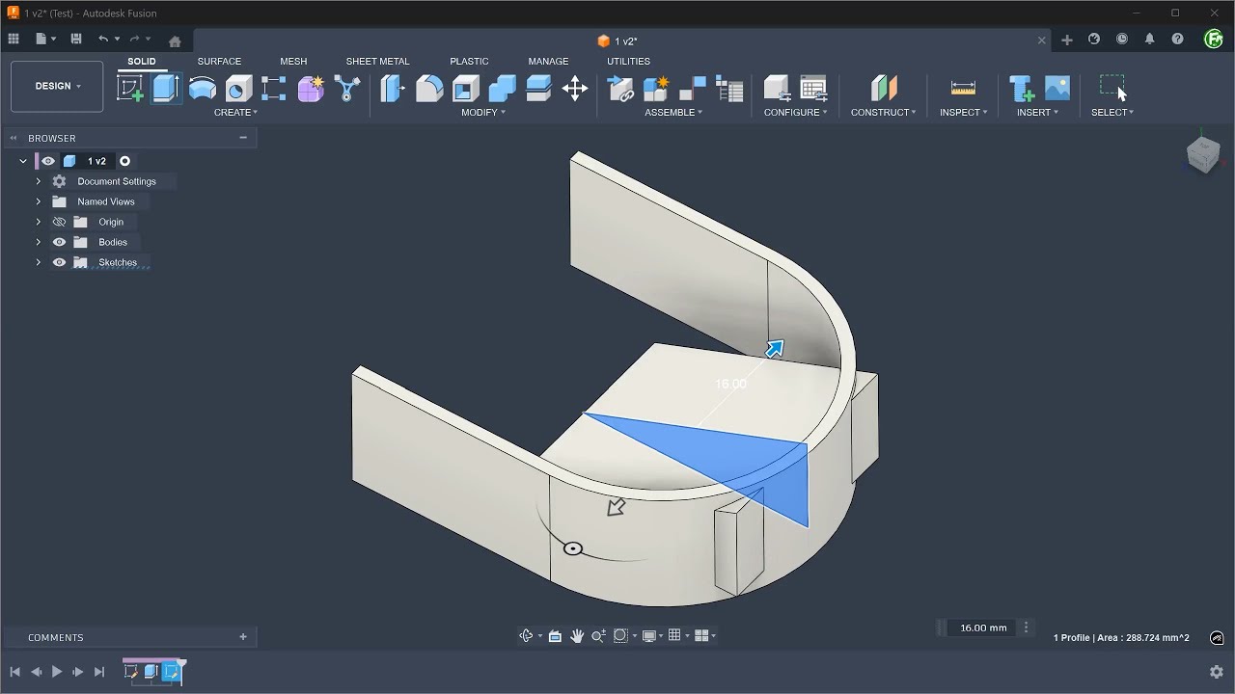Choose the Press Pull tool
The height and width of the screenshot is (694, 1235).
(x=393, y=89)
